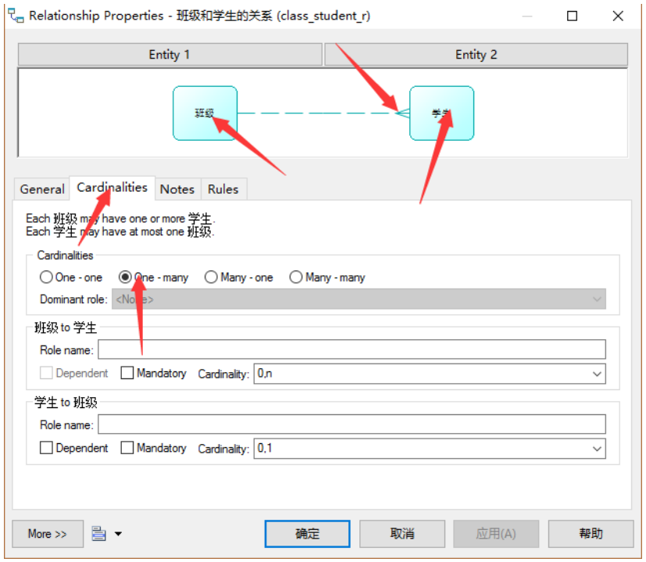Minimize the Relationship Properties window
This screenshot has width=646, height=562.
coord(527,16)
